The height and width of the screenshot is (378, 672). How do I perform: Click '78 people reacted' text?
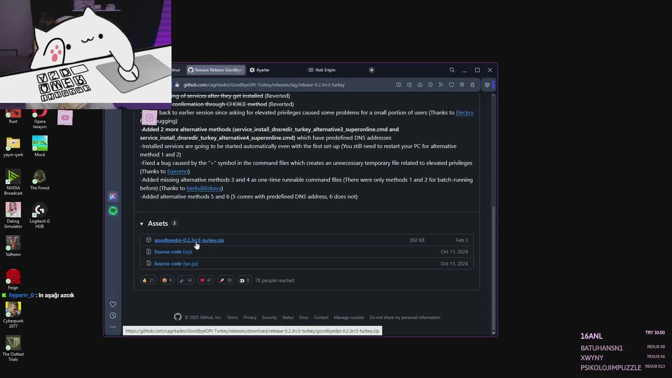pyautogui.click(x=275, y=280)
